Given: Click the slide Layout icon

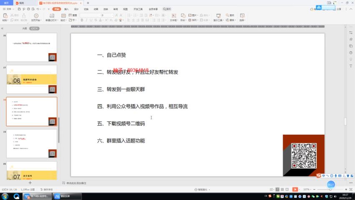Looking at the screenshot, I should [x=63, y=15].
